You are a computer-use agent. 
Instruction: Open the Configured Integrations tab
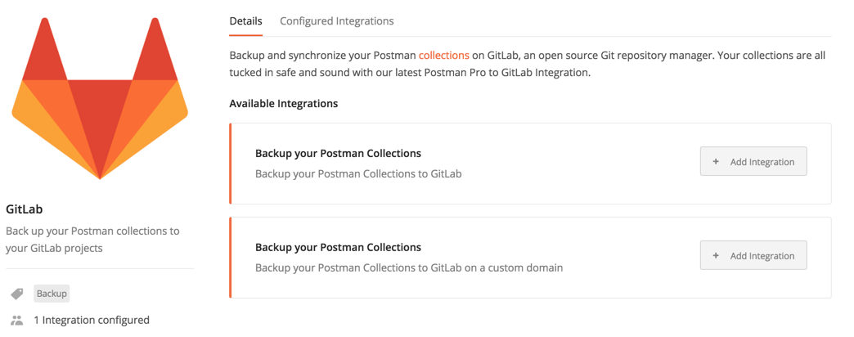(336, 21)
